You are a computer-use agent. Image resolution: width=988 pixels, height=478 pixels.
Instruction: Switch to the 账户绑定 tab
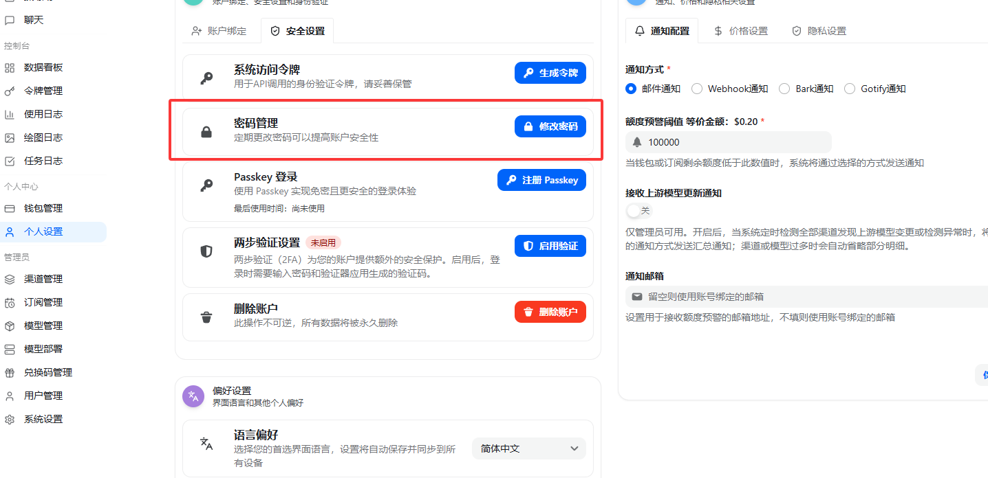tap(221, 30)
